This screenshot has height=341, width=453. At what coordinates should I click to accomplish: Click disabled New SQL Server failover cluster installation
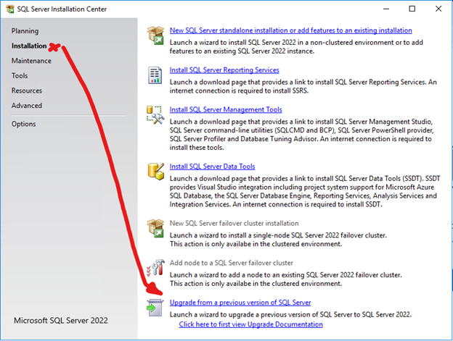[x=234, y=223]
